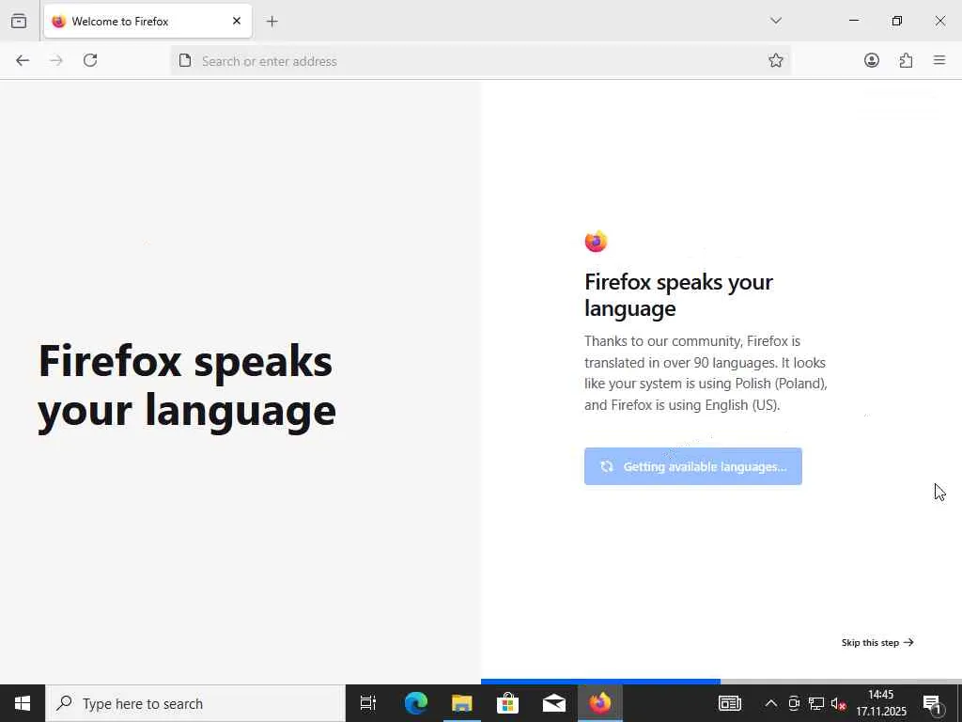
Task: Click the muted volume tray icon
Action: (x=838, y=703)
